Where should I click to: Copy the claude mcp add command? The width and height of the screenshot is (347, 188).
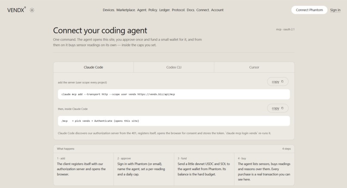tap(278, 82)
